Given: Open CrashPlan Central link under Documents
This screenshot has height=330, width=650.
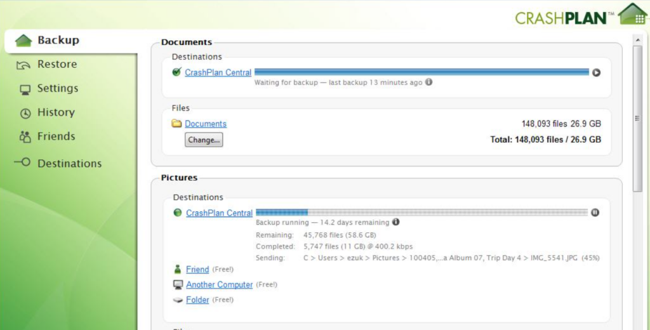Looking at the screenshot, I should pos(218,72).
